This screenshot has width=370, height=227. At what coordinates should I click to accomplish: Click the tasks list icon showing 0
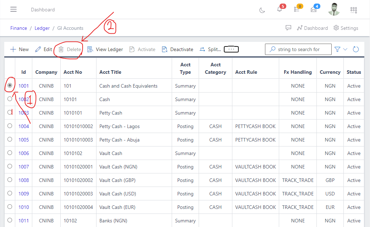297,10
